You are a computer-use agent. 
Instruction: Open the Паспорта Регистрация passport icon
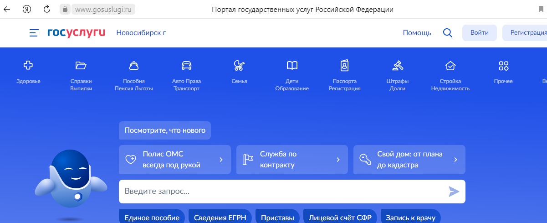(345, 66)
